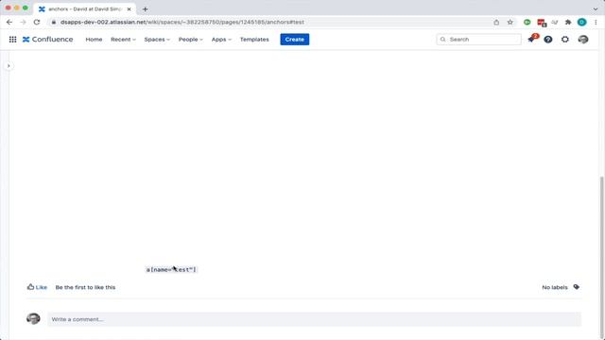Click the commenter avatar thumbnail
The image size is (605, 340).
33,318
